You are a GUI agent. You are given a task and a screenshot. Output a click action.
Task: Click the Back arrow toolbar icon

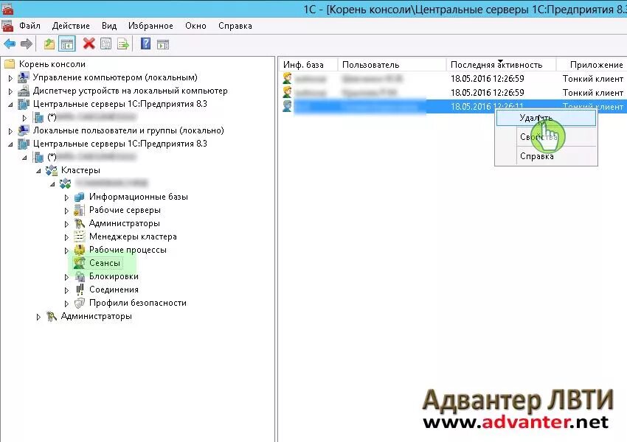10,44
